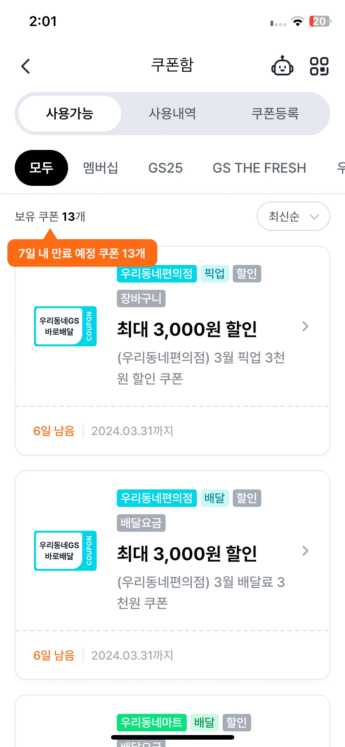Tap the back arrow icon
This screenshot has width=345, height=747.
coord(26,66)
